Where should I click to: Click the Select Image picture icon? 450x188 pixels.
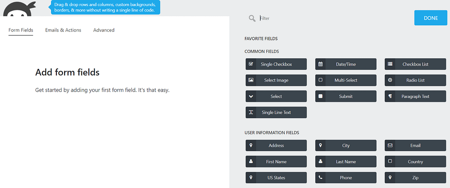click(251, 80)
